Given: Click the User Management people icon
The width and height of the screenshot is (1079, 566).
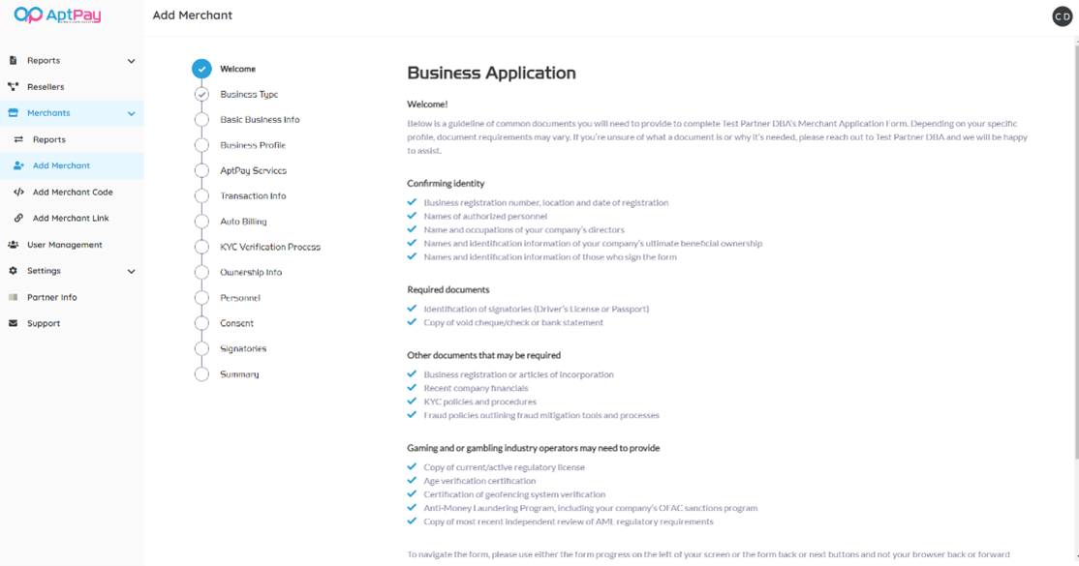Looking at the screenshot, I should (14, 245).
